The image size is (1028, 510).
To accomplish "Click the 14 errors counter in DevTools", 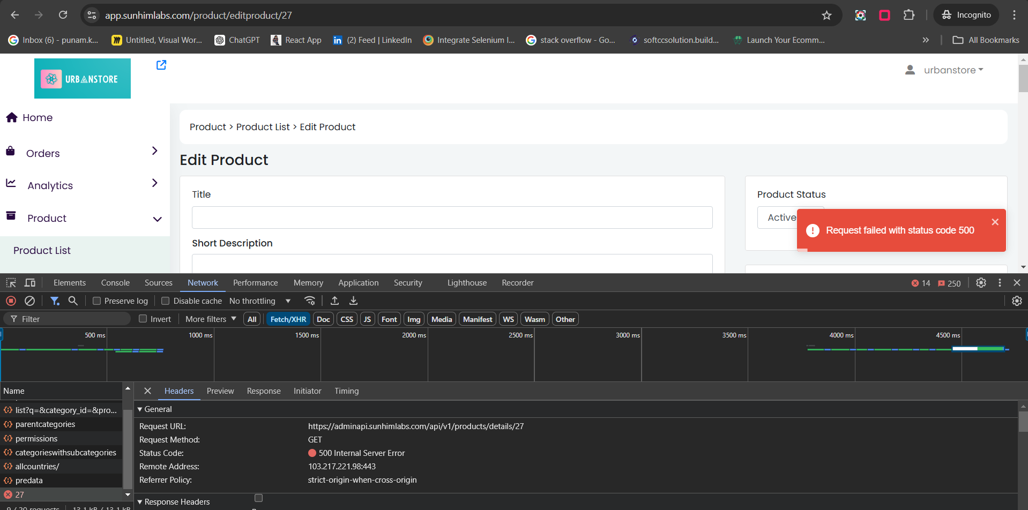I will [x=921, y=283].
